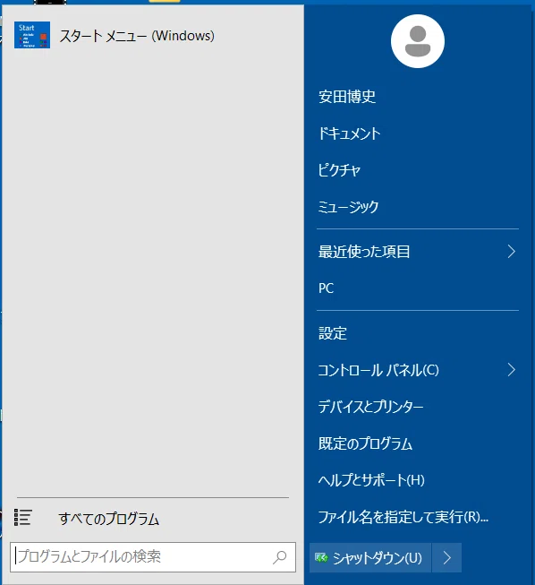Expand the コントロール パネル(C) submenu arrow
This screenshot has width=535, height=585.
(x=512, y=370)
